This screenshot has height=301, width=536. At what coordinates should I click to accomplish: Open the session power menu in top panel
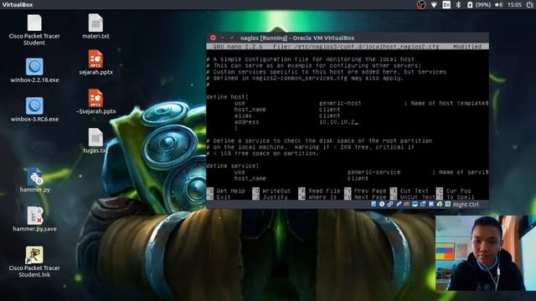530,5
